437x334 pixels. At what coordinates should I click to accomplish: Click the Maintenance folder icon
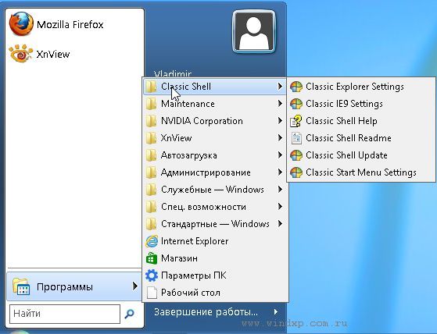click(x=152, y=104)
